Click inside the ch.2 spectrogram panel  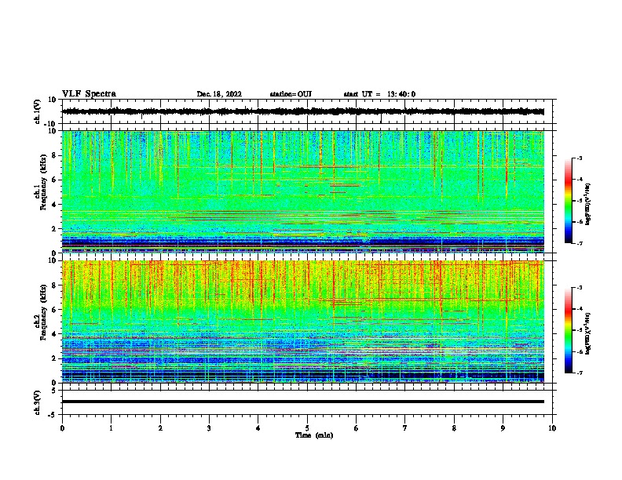(x=303, y=322)
